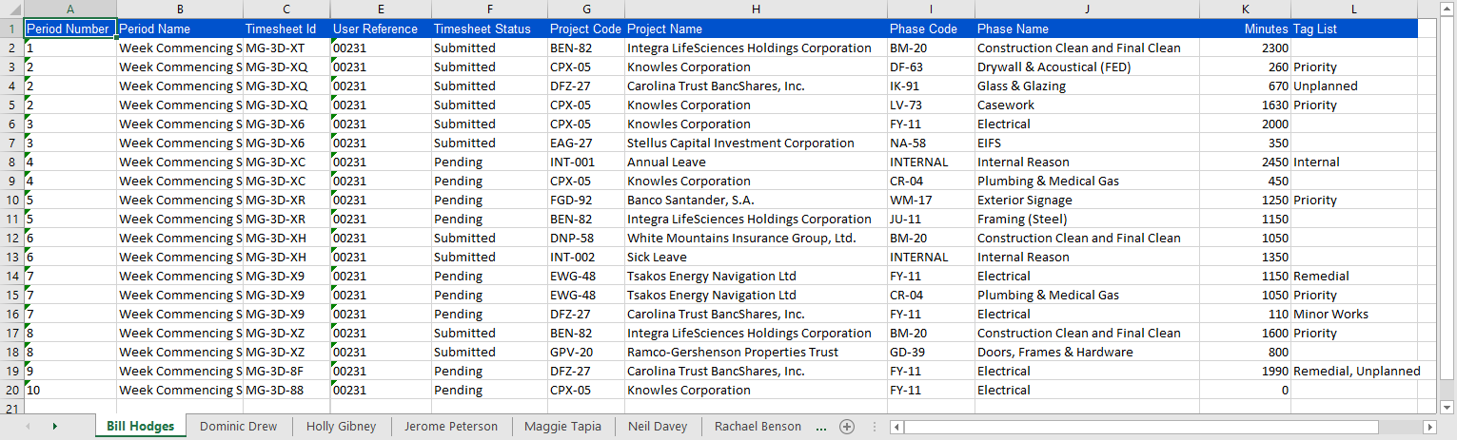This screenshot has width=1457, height=440.
Task: Select Stellus Capital Investment Corporation cell
Action: coord(756,143)
